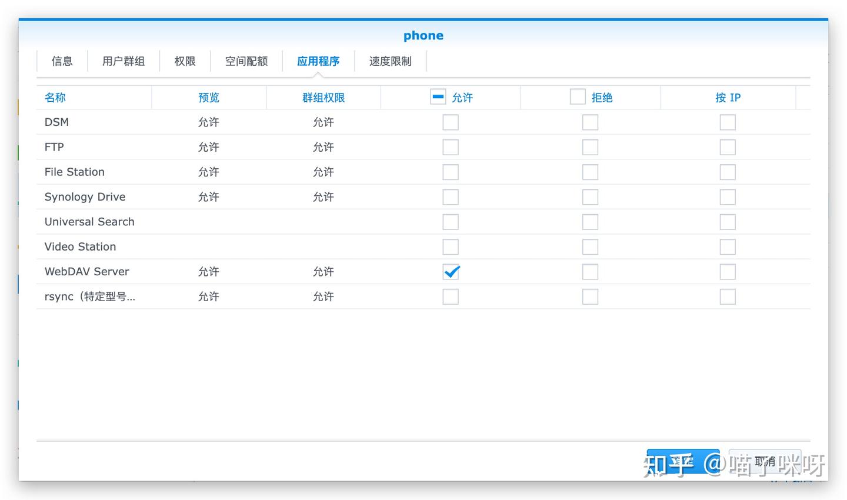847x500 pixels.
Task: Click the 群组权限 column header
Action: click(323, 97)
